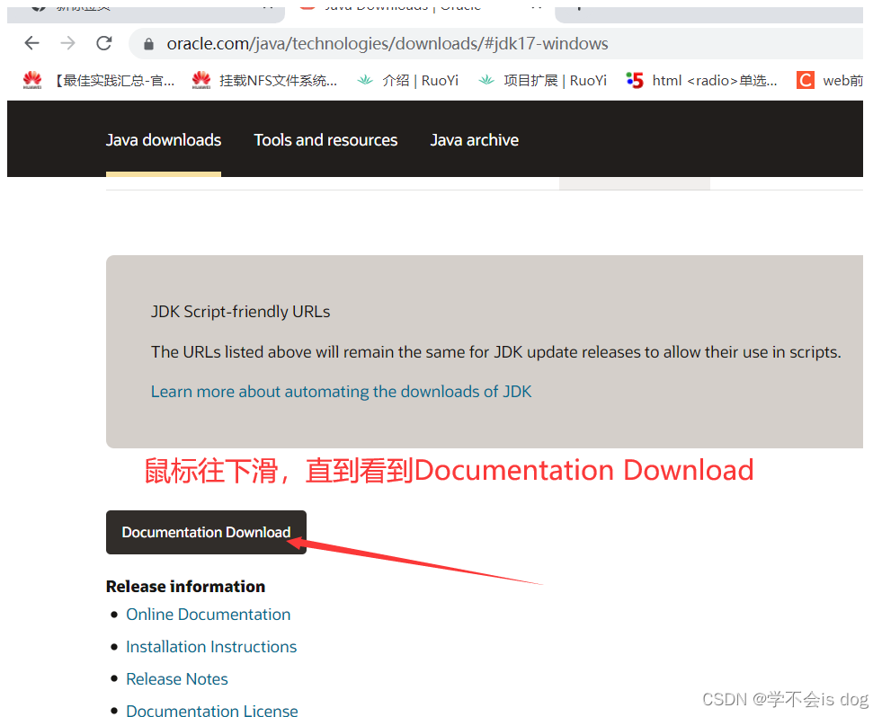Screen dimensions: 882x717
Task: Click the browser back arrow
Action: pyautogui.click(x=32, y=42)
